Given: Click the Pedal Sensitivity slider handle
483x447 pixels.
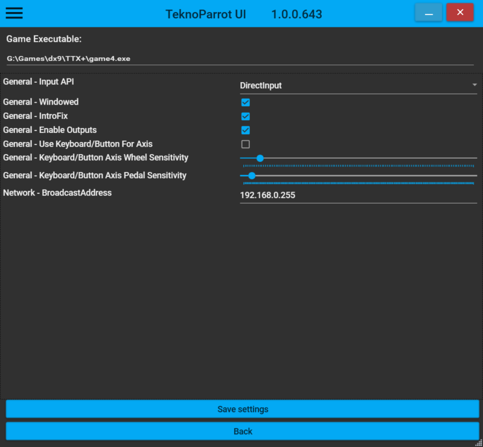Looking at the screenshot, I should [252, 176].
